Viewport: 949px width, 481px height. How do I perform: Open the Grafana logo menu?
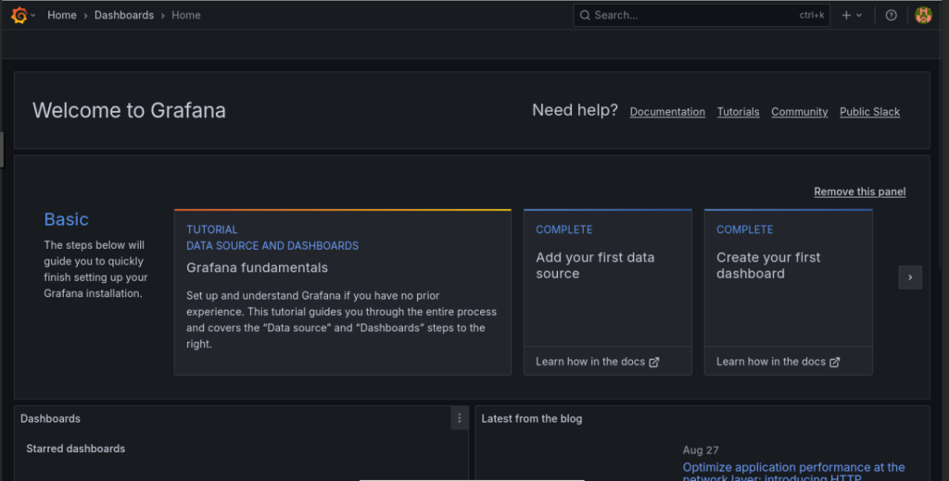(x=19, y=15)
